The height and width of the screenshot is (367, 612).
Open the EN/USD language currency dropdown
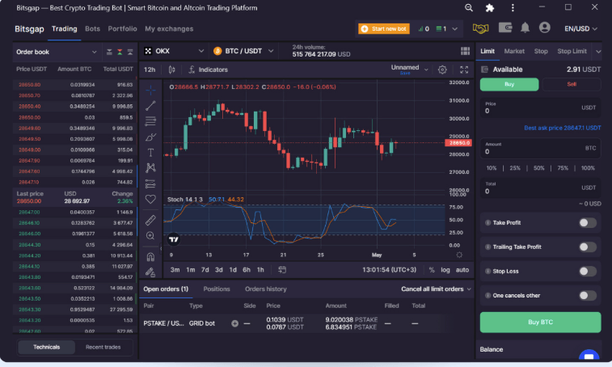coord(580,28)
